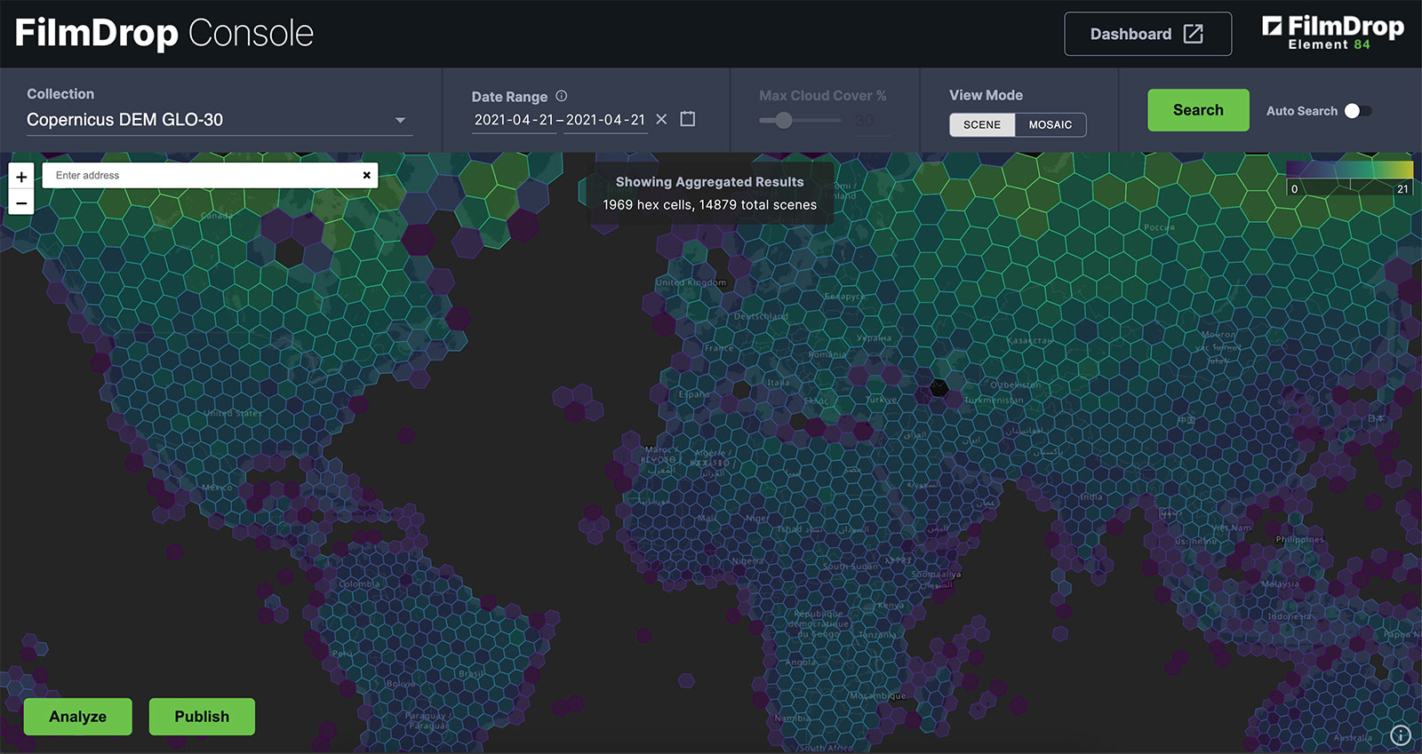Open the Collection dropdown arrow
The width and height of the screenshot is (1422, 754).
point(400,120)
